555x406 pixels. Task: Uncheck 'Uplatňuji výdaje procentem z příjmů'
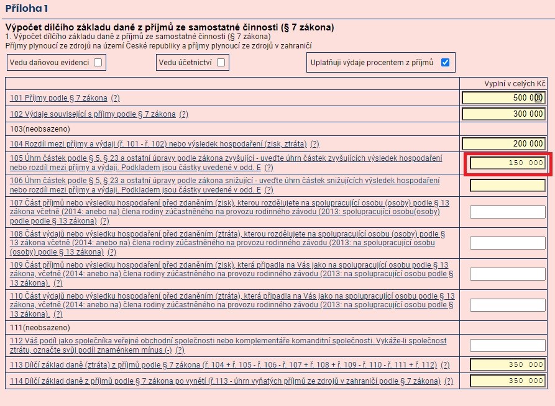(444, 62)
